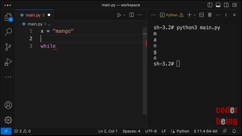The height and width of the screenshot is (136, 242).
Task: Close main.py tab via unsaved dot
Action: (49, 15)
